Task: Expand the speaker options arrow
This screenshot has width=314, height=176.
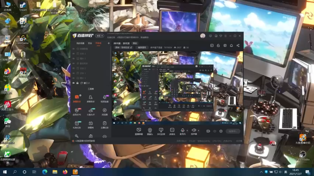Action: pyautogui.click(x=199, y=131)
